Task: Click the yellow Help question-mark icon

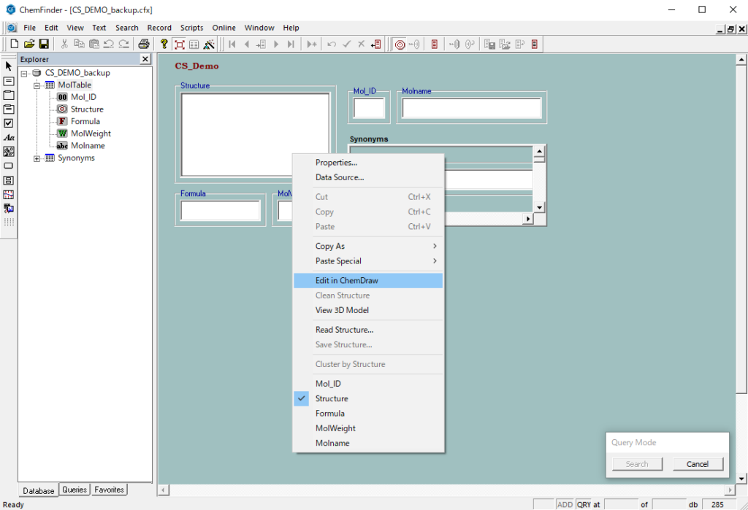Action: point(164,45)
